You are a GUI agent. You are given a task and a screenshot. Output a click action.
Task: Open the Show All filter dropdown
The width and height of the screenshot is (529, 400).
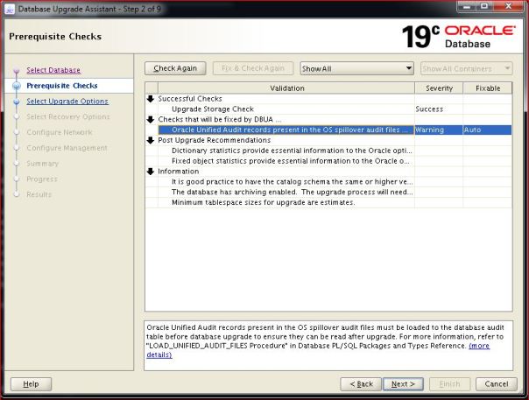356,68
